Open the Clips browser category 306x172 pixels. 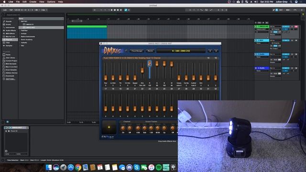8,43
